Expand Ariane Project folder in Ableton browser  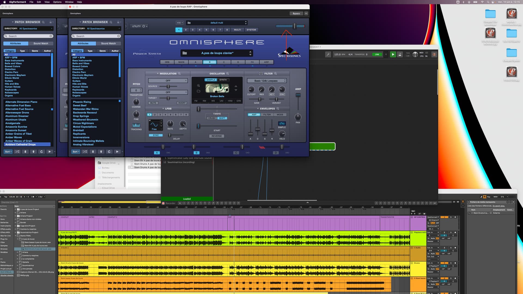point(16,216)
